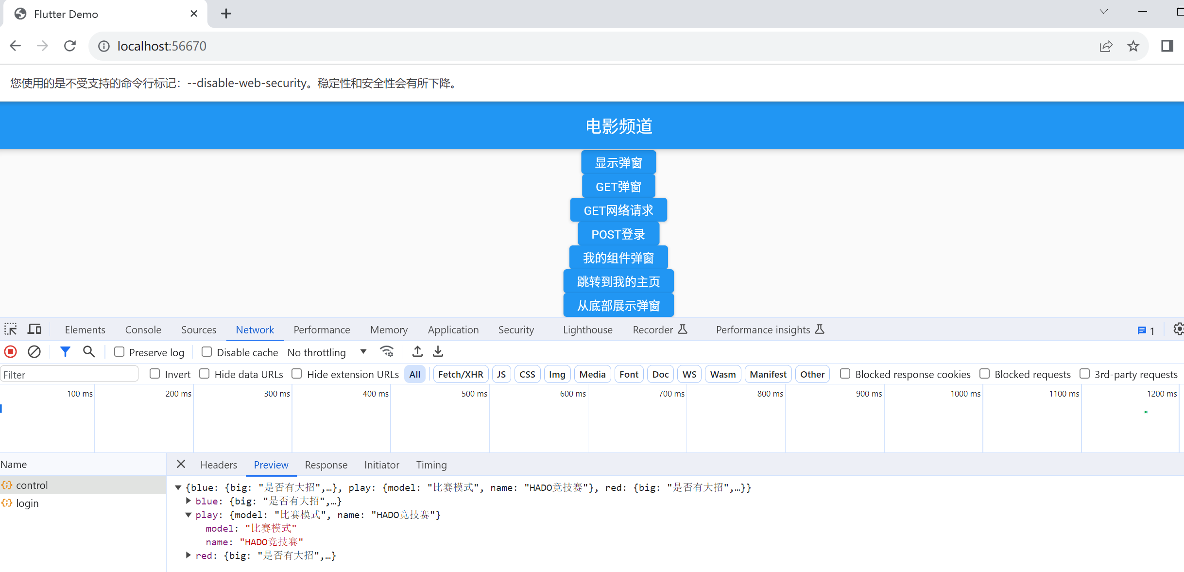1184x572 pixels.
Task: Clear the network log
Action: pos(34,352)
